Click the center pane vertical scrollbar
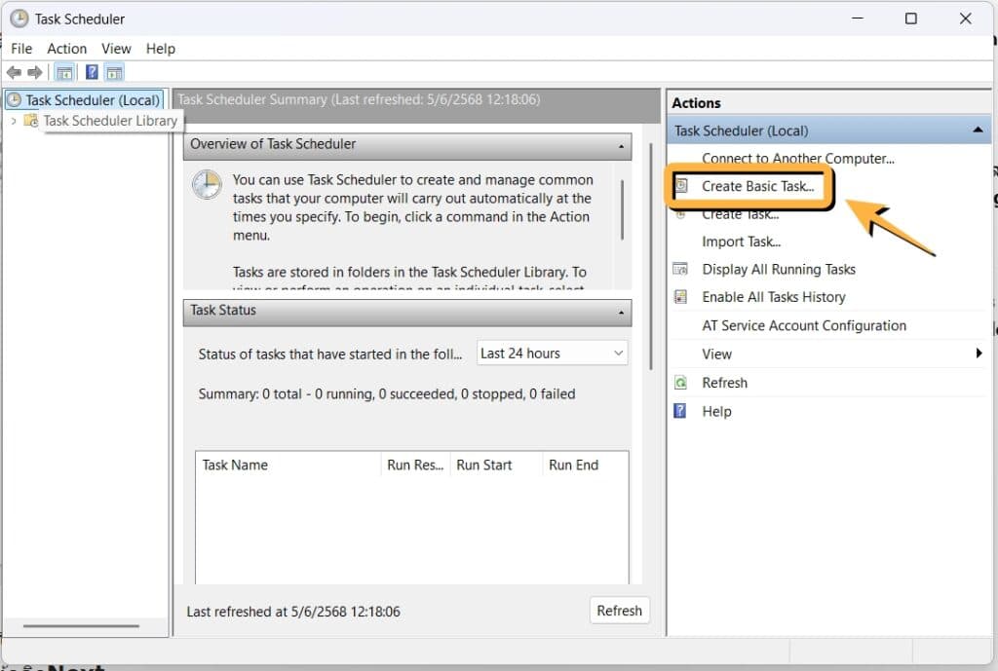The width and height of the screenshot is (998, 671). pyautogui.click(x=651, y=253)
